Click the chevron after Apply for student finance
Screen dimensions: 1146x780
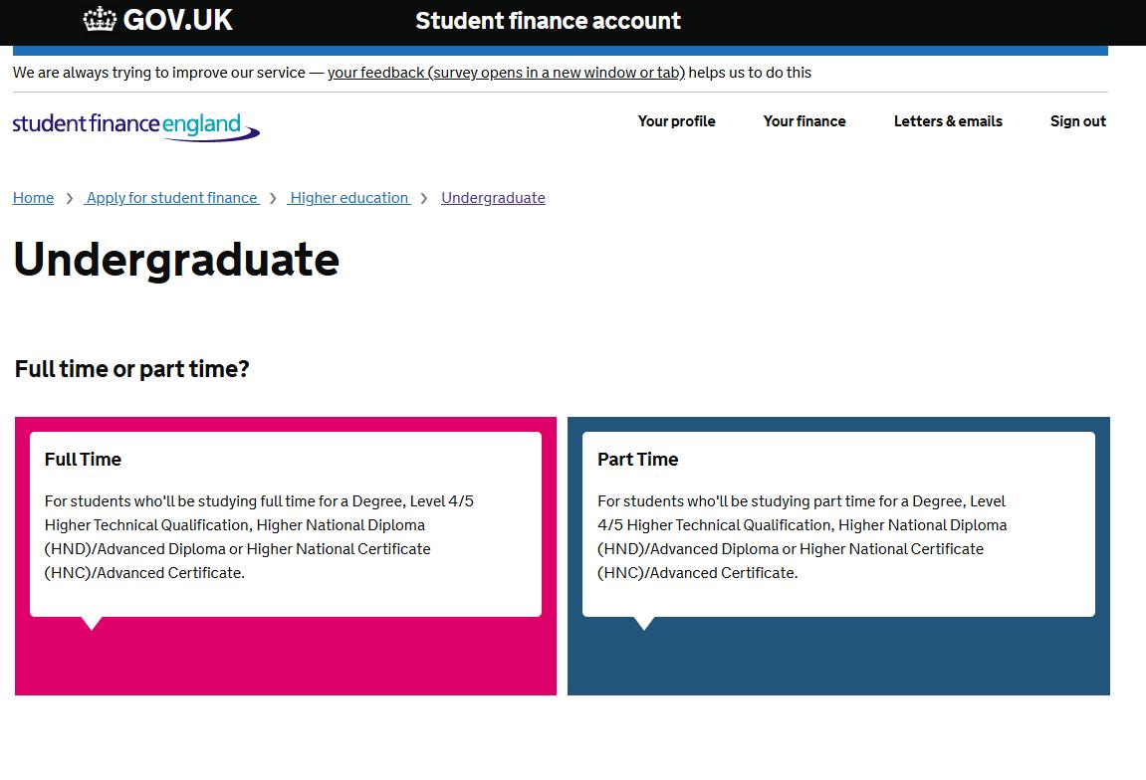tap(273, 199)
